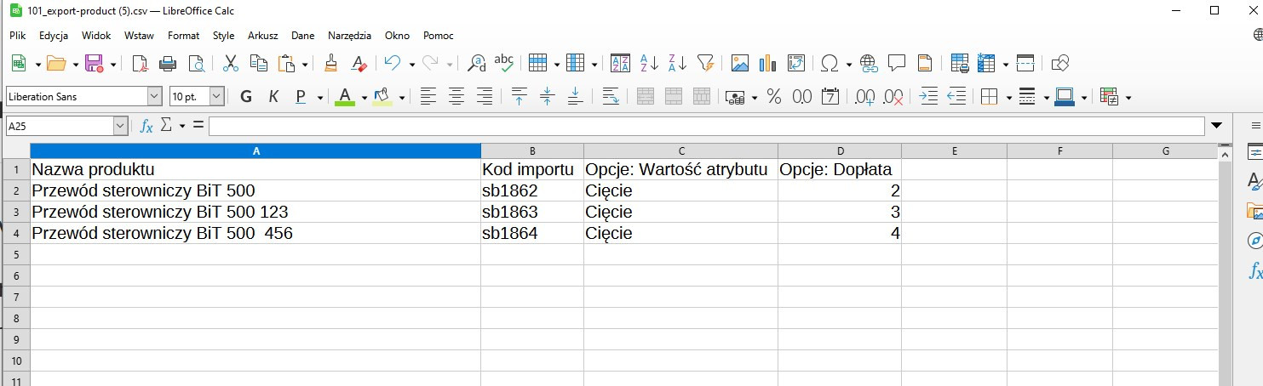Click the AutoFilter funnel icon

[705, 63]
